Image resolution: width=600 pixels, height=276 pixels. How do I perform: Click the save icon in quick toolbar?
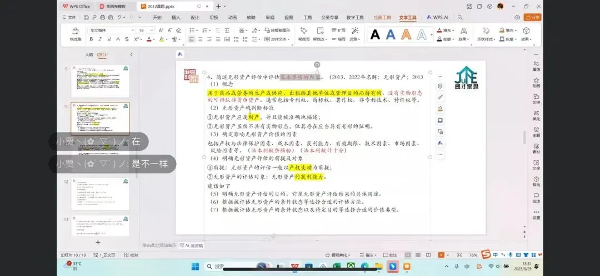click(x=87, y=18)
